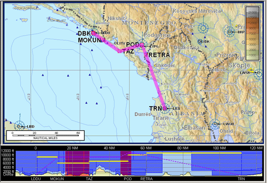Image resolution: width=267 pixels, height=183 pixels.
Task: Select TAZ label in the profile view
Action: click(89, 179)
